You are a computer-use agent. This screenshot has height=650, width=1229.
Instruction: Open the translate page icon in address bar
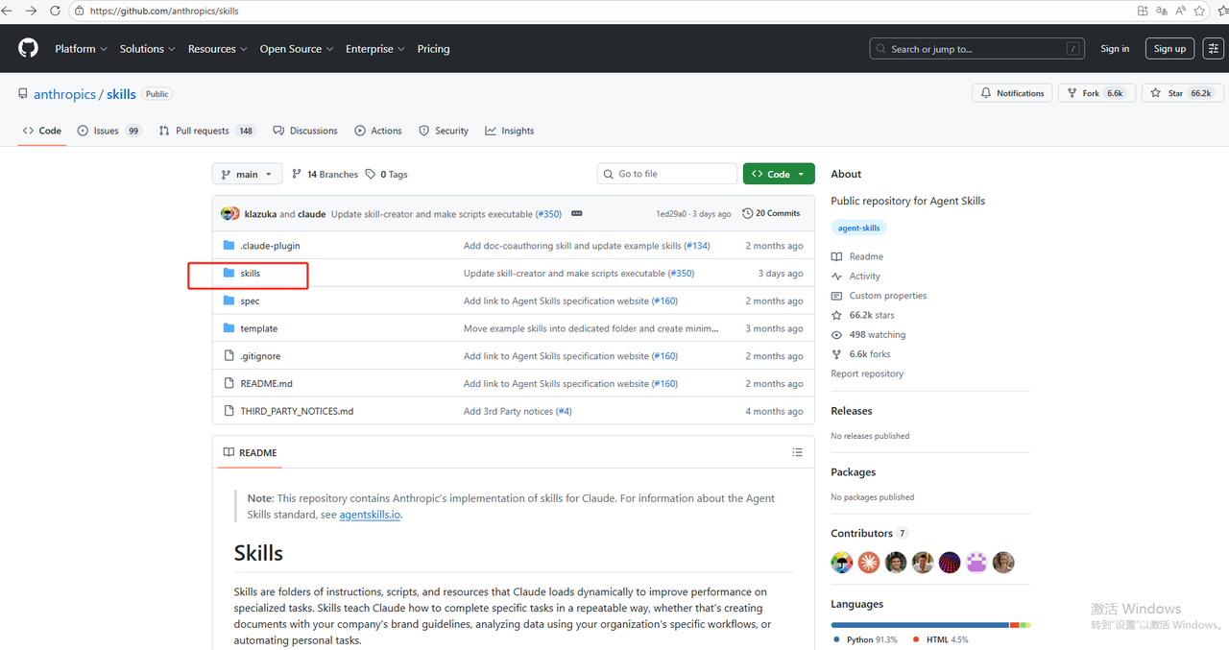pos(1162,11)
